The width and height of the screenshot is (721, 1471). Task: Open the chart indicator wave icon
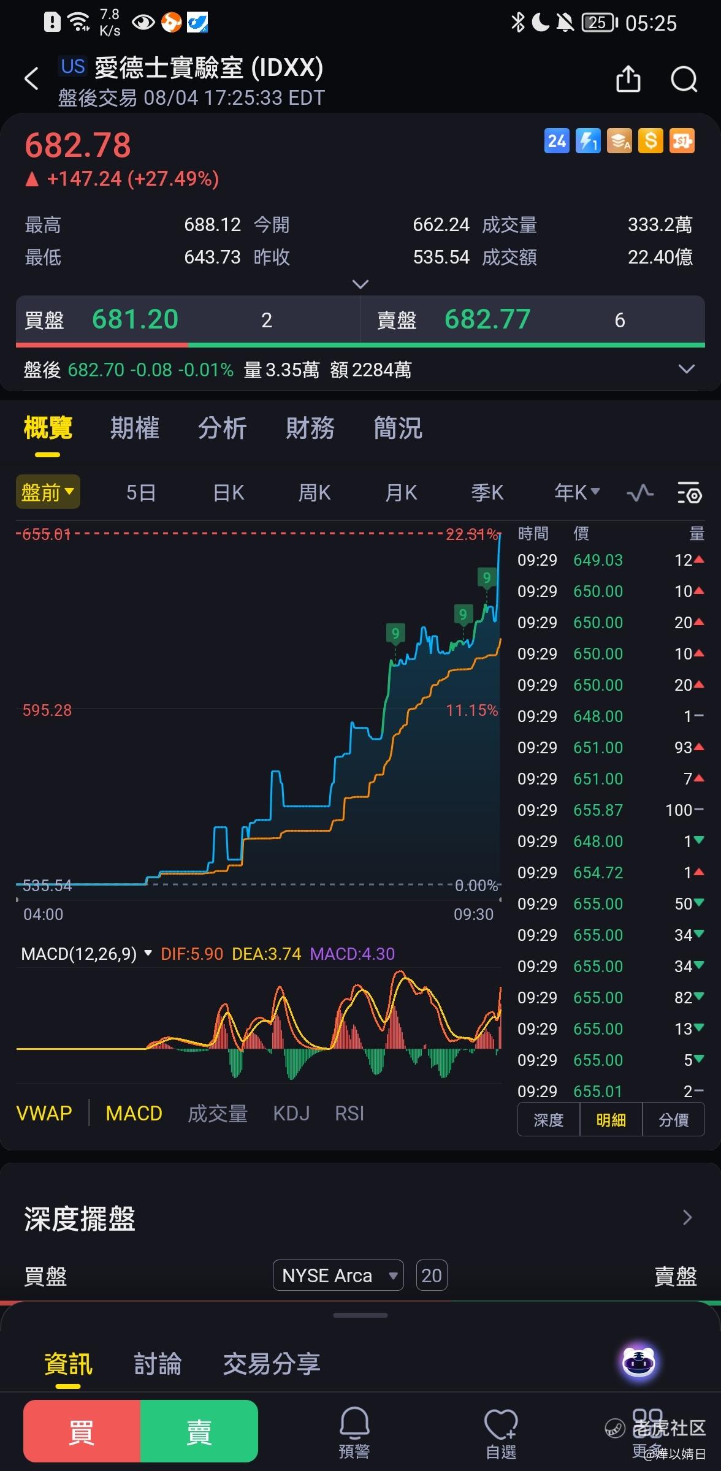tap(640, 493)
